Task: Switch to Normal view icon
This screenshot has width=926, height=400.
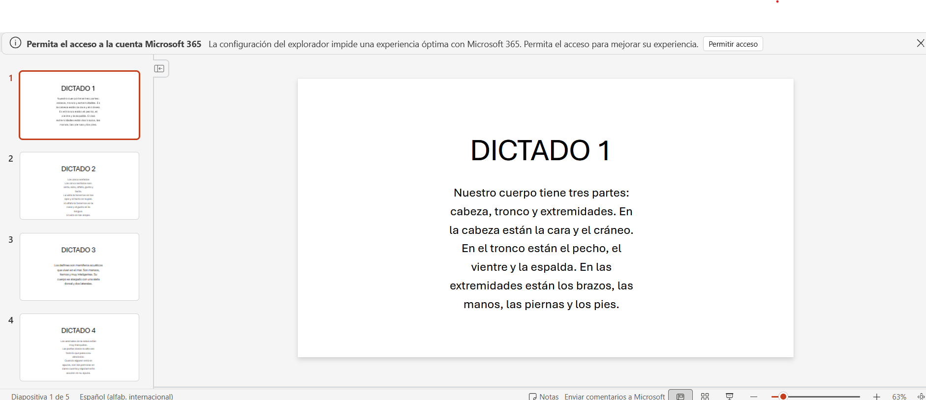Action: click(x=680, y=396)
